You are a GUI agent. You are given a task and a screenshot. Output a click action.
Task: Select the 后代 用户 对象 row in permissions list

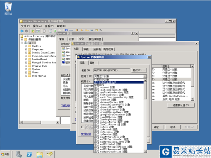click(x=171, y=99)
